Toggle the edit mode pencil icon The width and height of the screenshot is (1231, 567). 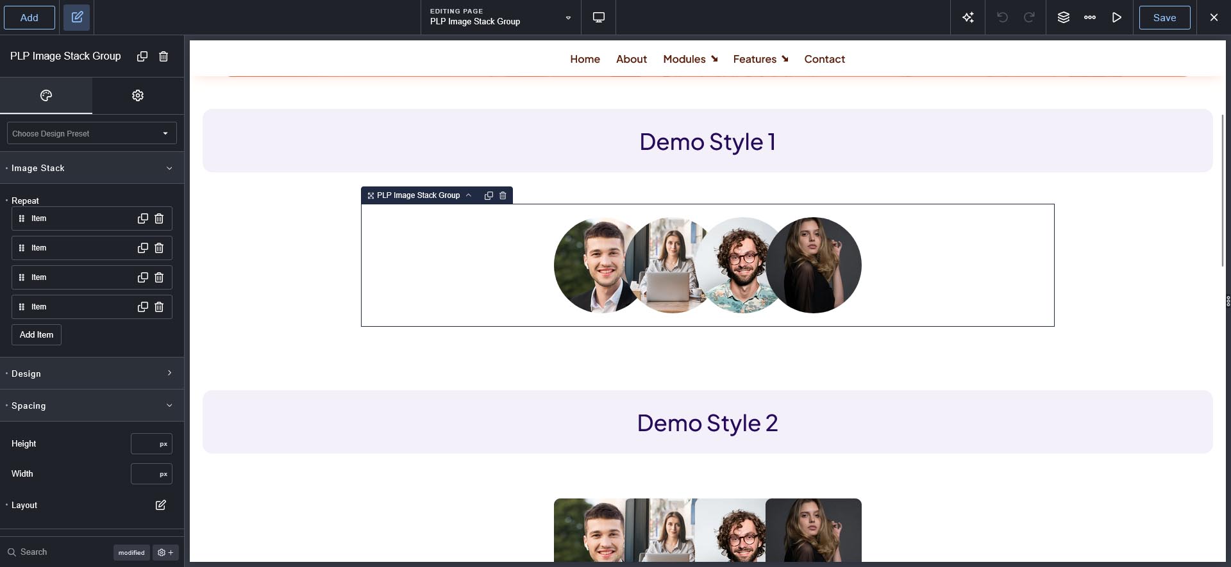click(x=77, y=17)
